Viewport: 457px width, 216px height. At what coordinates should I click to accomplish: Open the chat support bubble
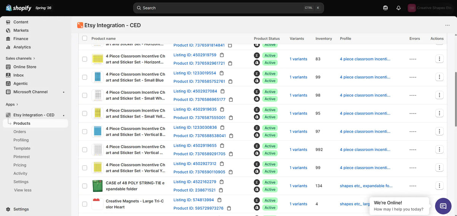point(443,206)
